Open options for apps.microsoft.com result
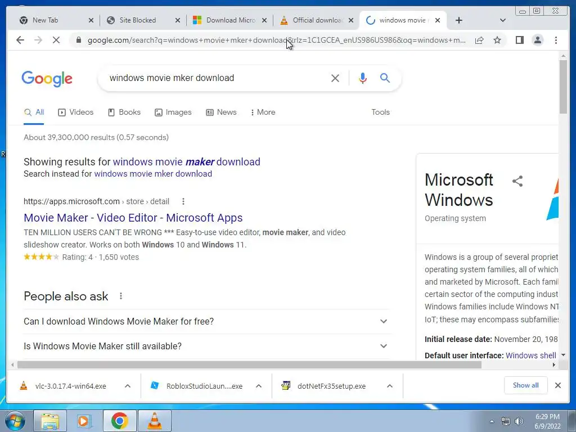This screenshot has width=576, height=432. [183, 201]
